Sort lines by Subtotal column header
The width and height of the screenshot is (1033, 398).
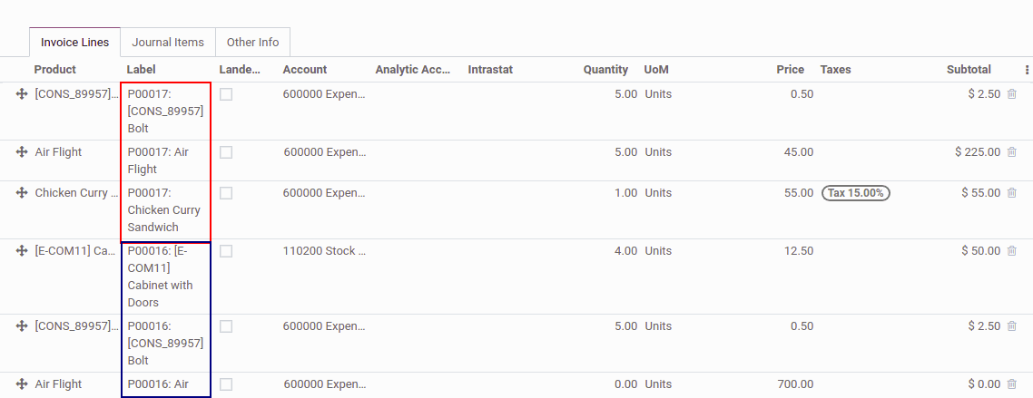(x=968, y=70)
